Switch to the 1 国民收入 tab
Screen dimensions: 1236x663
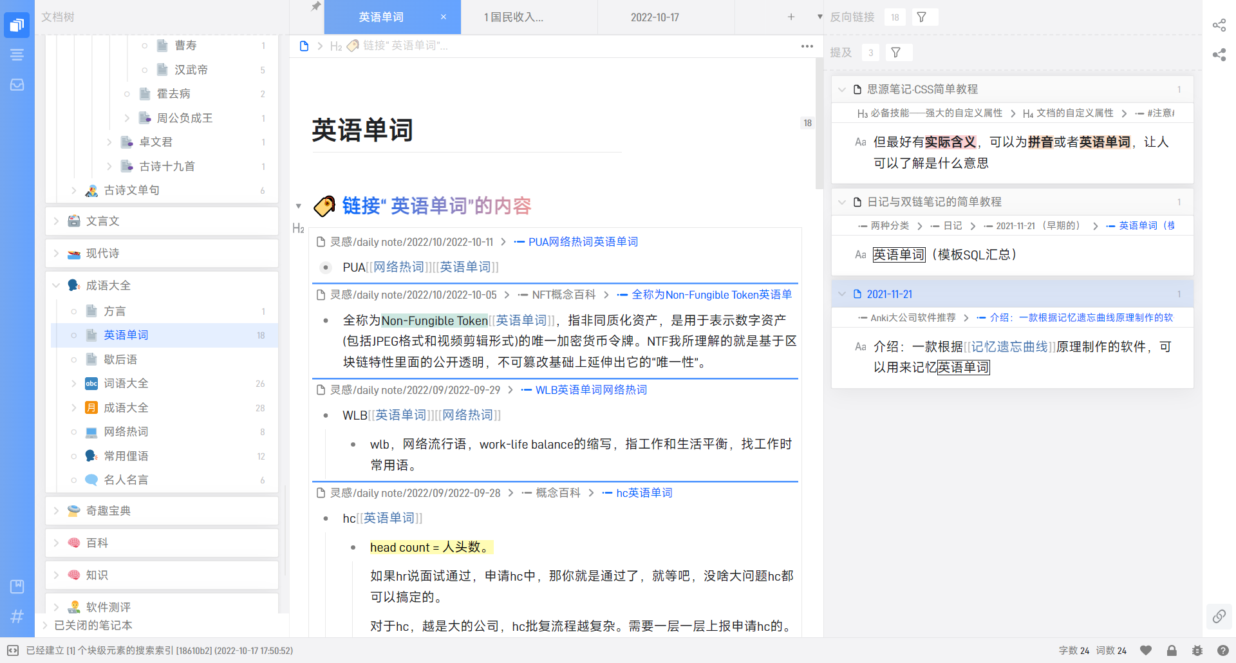(x=513, y=17)
